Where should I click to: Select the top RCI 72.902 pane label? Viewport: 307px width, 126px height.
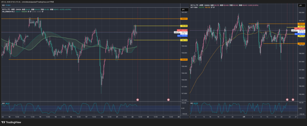point(6,5)
